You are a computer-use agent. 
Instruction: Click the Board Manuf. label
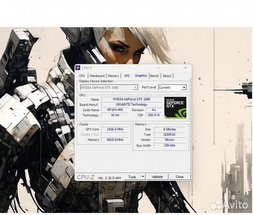(89, 105)
